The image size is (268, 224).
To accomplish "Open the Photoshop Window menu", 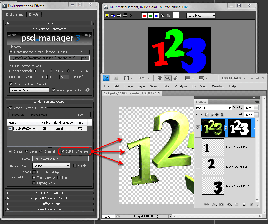I will (x=218, y=86).
